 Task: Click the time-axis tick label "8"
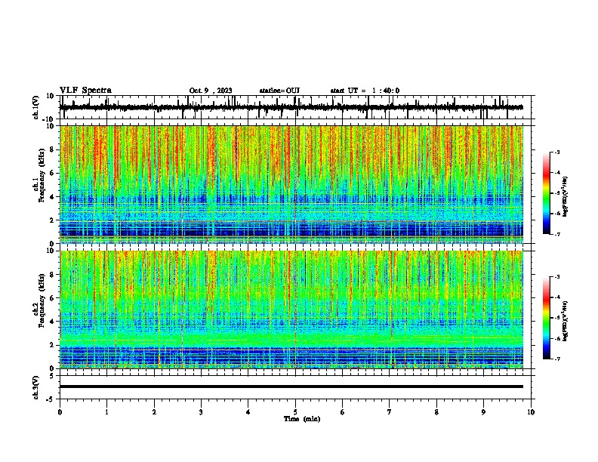tap(436, 412)
